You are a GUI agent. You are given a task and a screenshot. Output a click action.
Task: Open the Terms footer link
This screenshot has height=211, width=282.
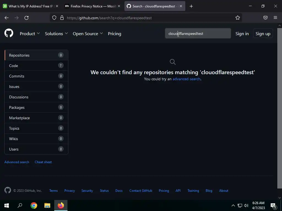point(53,191)
